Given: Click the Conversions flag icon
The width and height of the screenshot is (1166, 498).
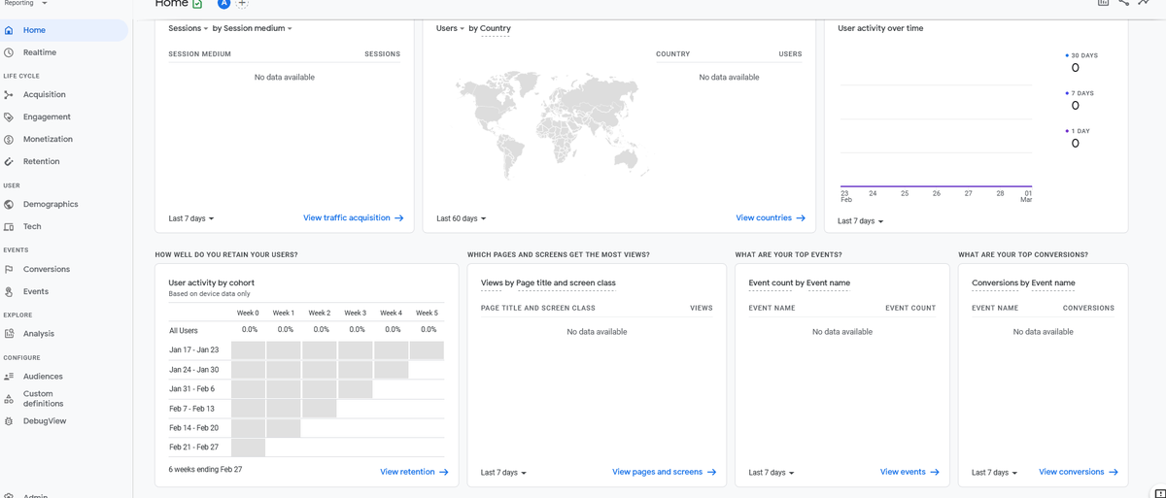Looking at the screenshot, I should tap(9, 270).
